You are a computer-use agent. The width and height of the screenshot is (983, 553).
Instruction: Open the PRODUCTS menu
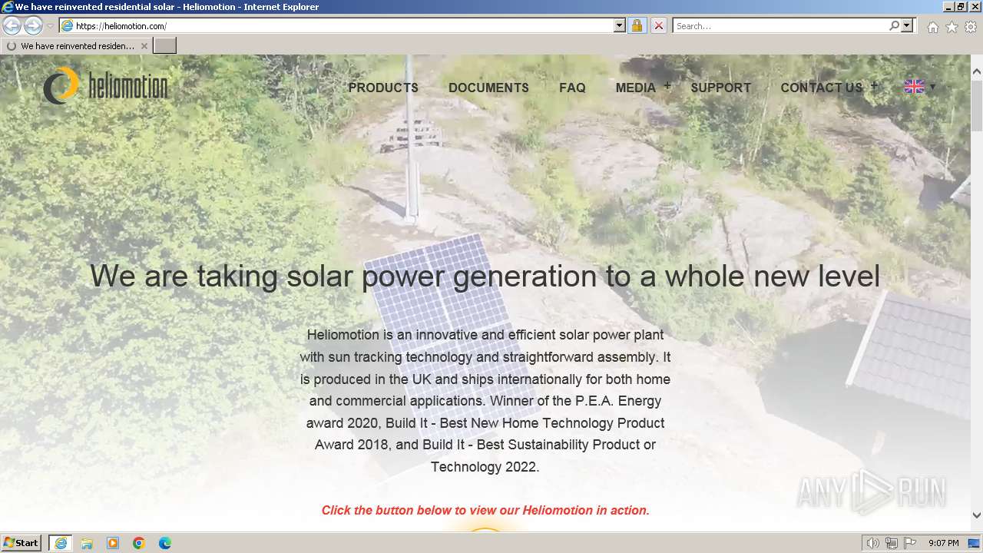click(383, 88)
